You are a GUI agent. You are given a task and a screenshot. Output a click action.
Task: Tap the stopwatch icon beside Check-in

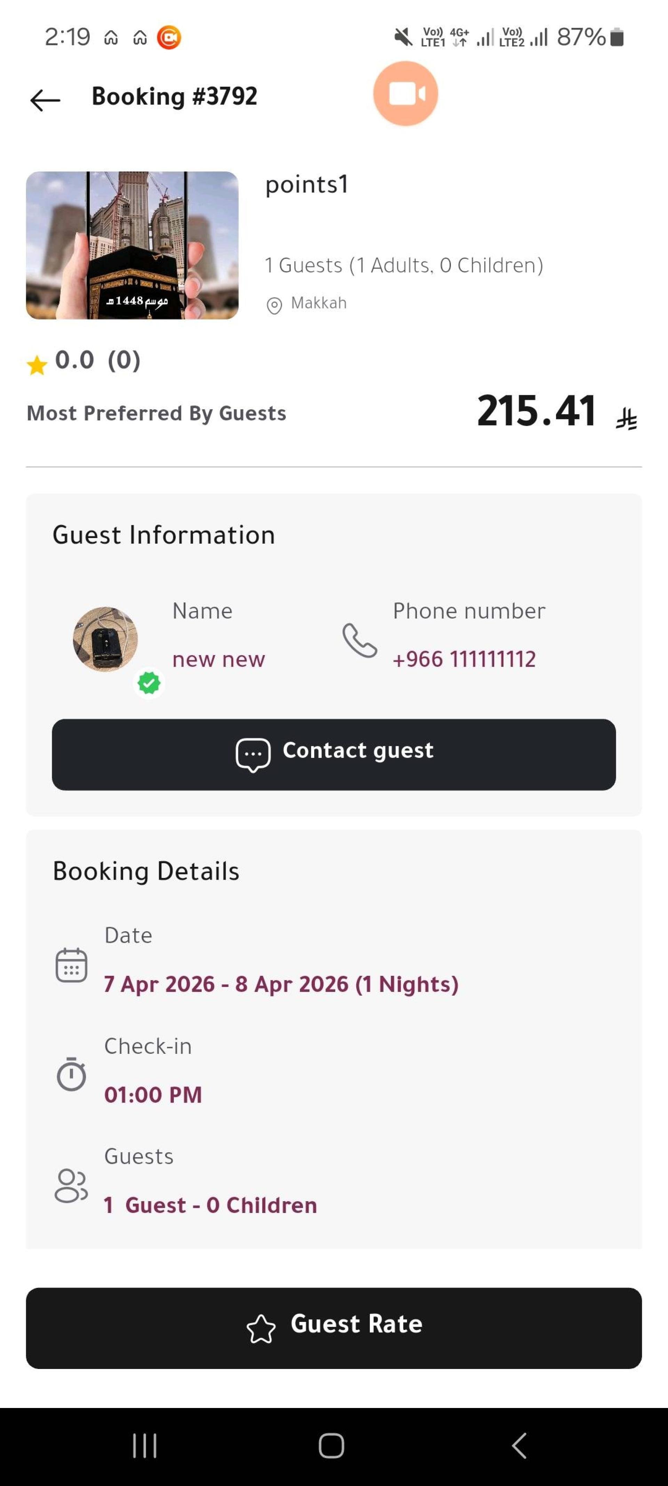71,1074
